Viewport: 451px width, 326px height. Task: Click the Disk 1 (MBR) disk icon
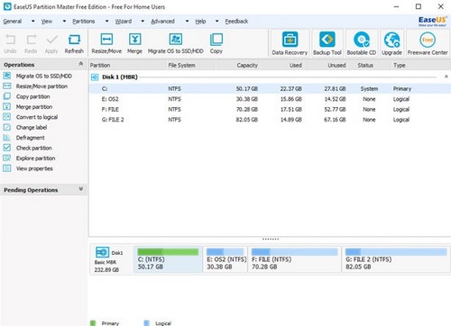tap(95, 77)
